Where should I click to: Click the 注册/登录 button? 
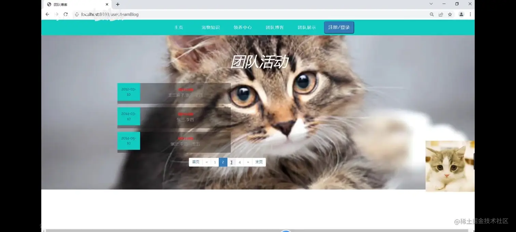coord(339,27)
